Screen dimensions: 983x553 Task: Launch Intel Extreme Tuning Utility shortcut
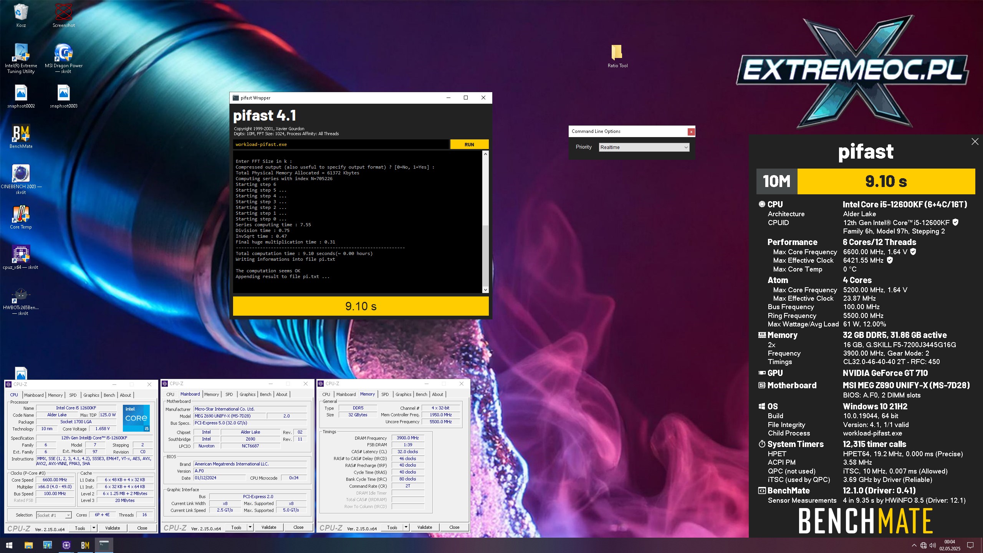coord(21,58)
